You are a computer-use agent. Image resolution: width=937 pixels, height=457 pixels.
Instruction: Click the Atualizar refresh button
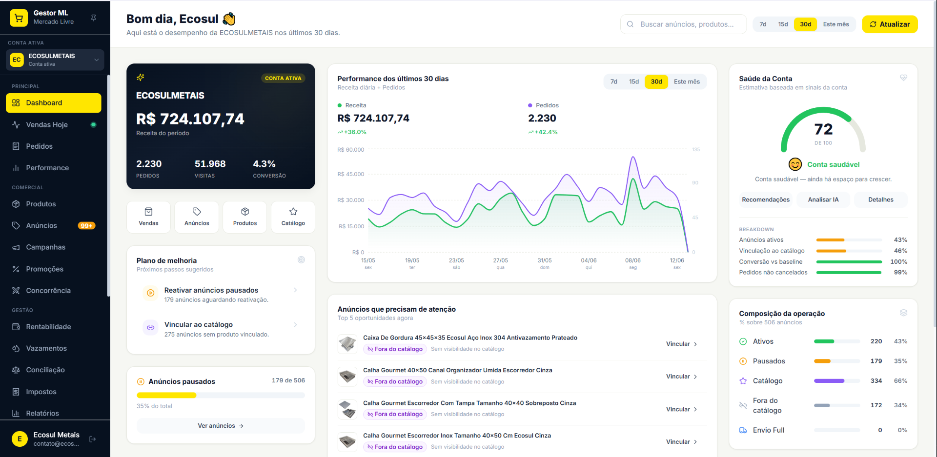[x=890, y=24]
